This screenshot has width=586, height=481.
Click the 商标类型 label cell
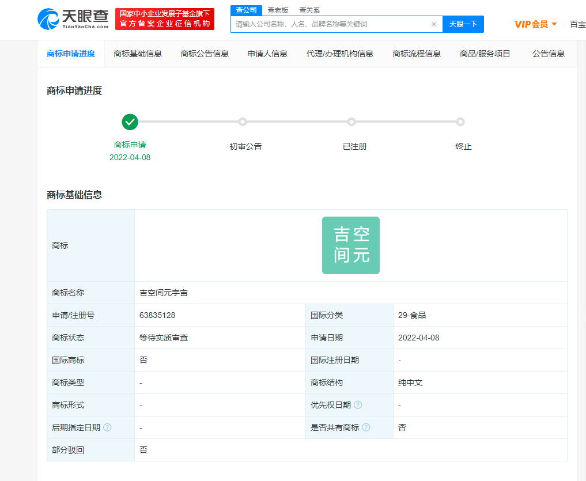[x=91, y=382]
